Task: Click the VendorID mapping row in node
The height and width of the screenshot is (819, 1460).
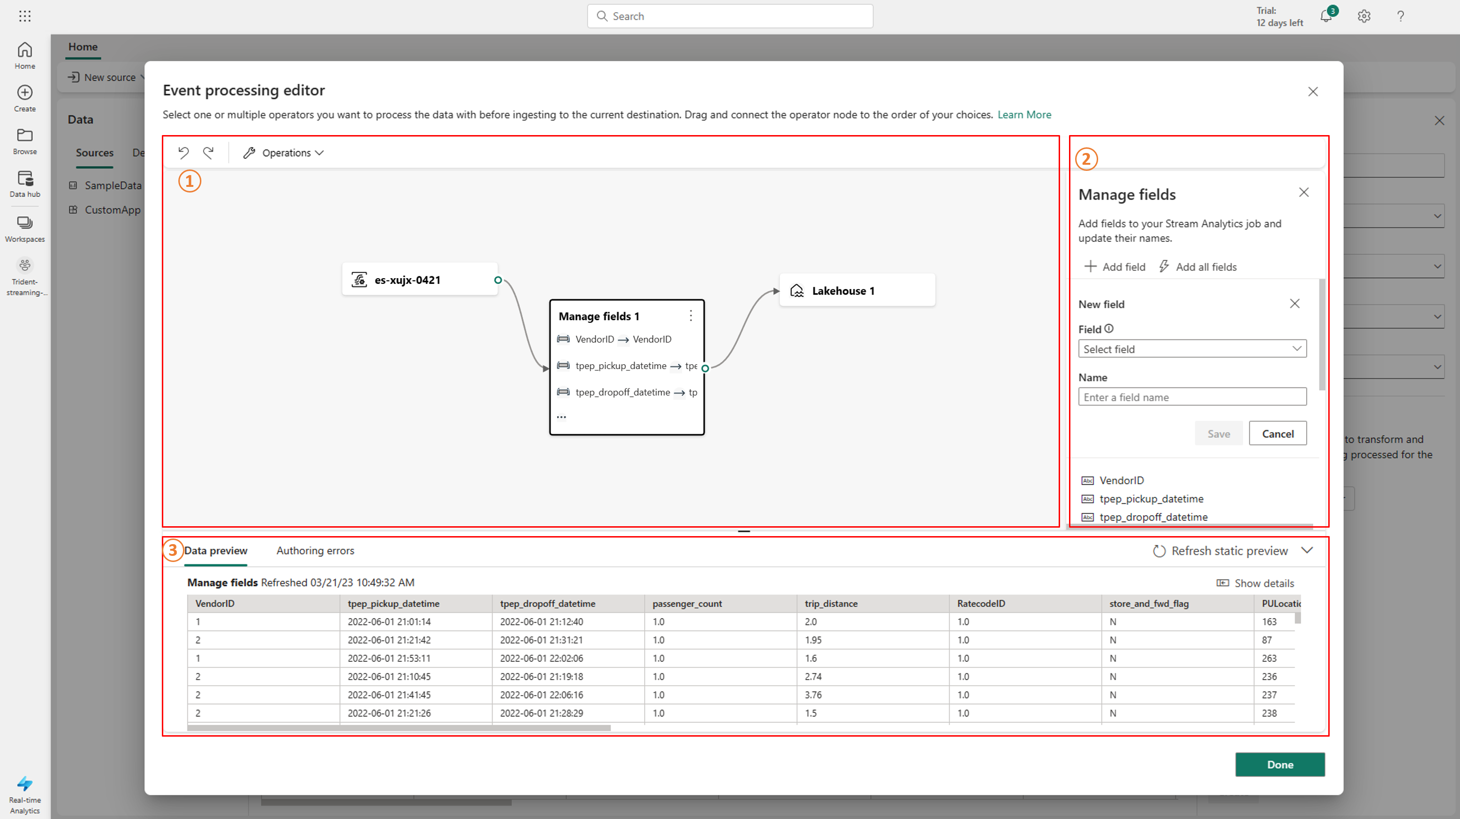Action: coord(614,339)
